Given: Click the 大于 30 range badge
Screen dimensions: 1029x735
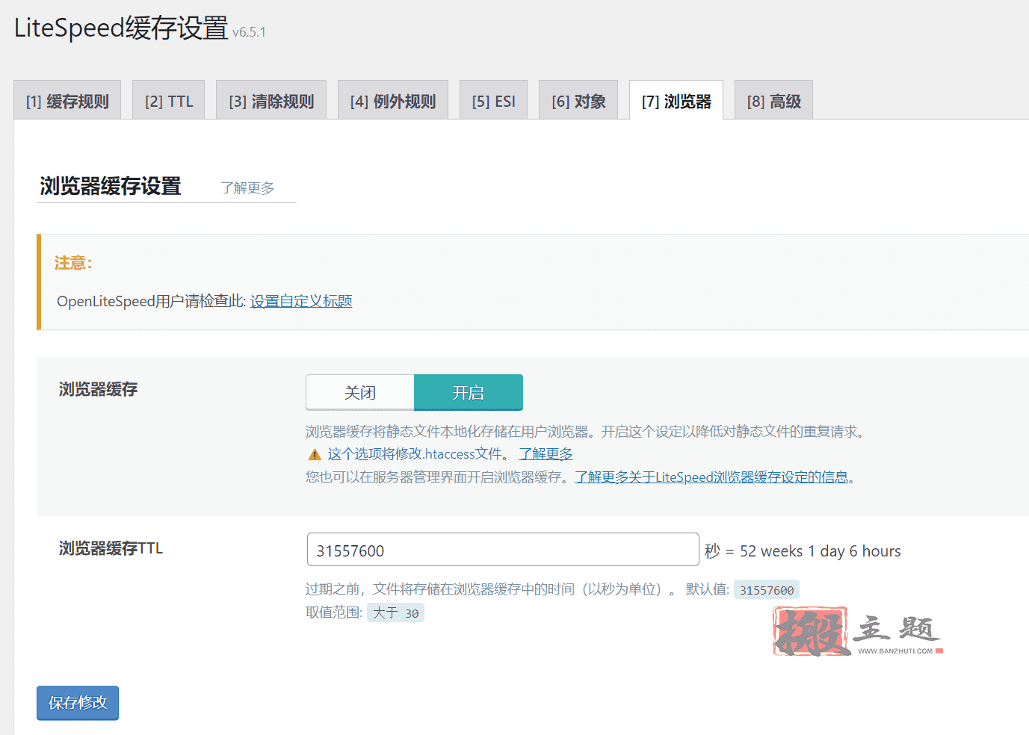Looking at the screenshot, I should point(395,613).
